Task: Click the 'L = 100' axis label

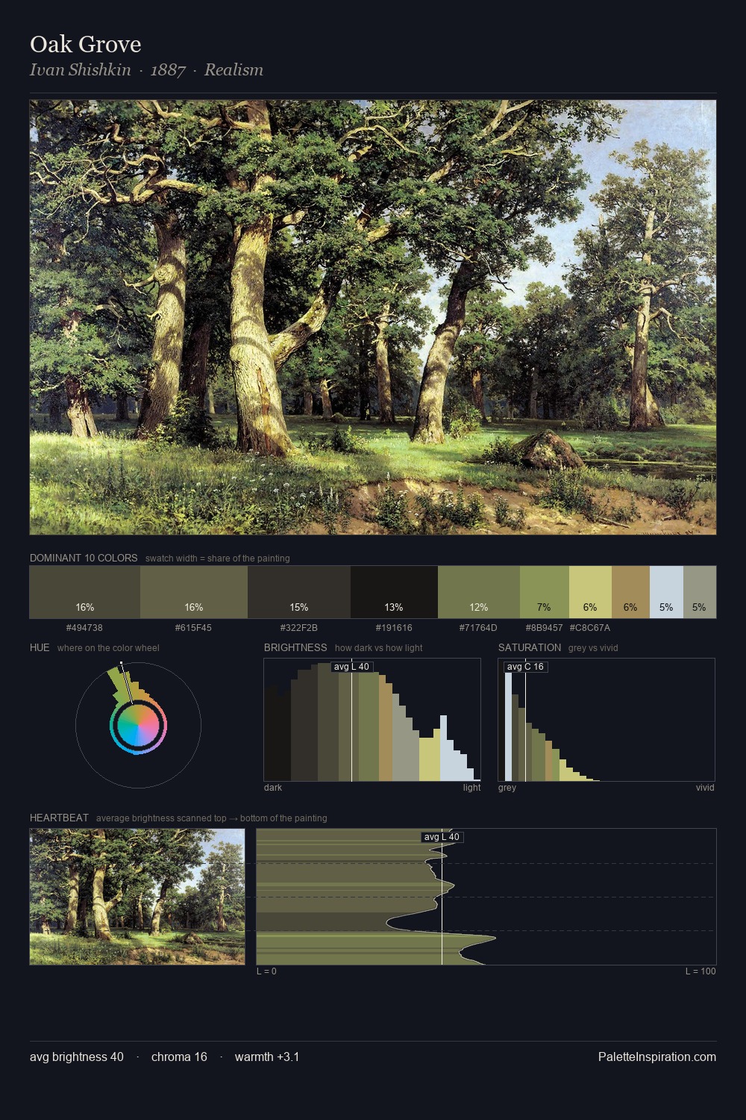Action: pyautogui.click(x=700, y=971)
